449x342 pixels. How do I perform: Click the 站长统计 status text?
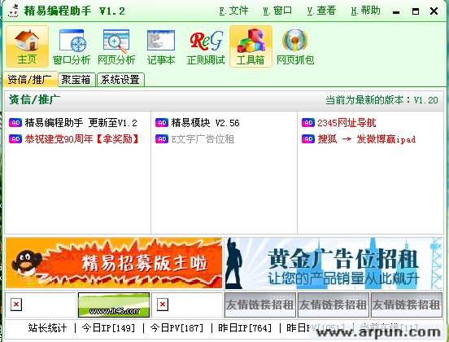47,328
